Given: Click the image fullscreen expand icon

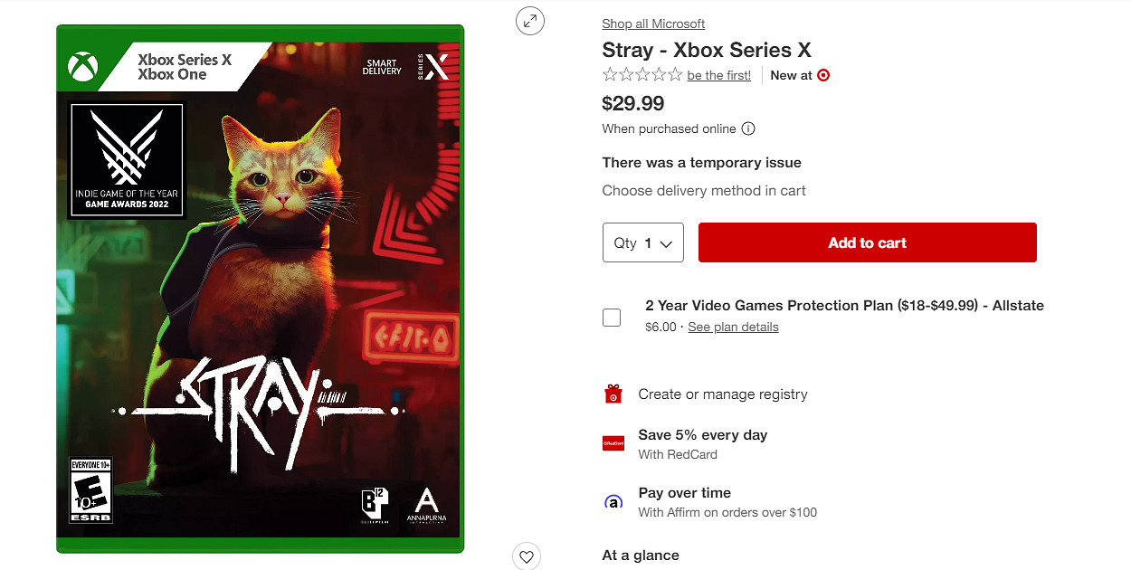Looking at the screenshot, I should tap(530, 20).
